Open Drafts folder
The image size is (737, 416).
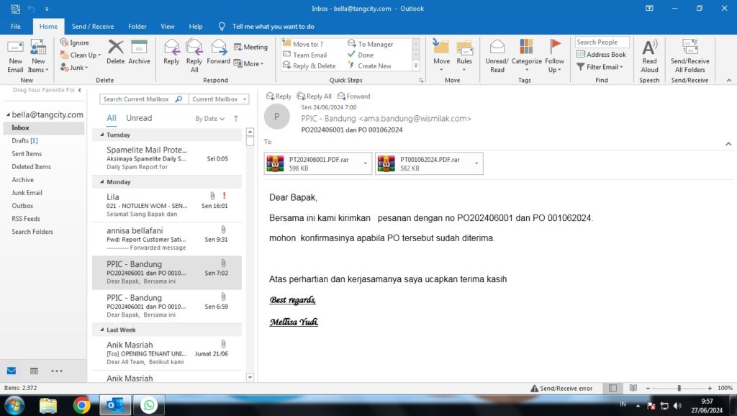click(x=25, y=140)
